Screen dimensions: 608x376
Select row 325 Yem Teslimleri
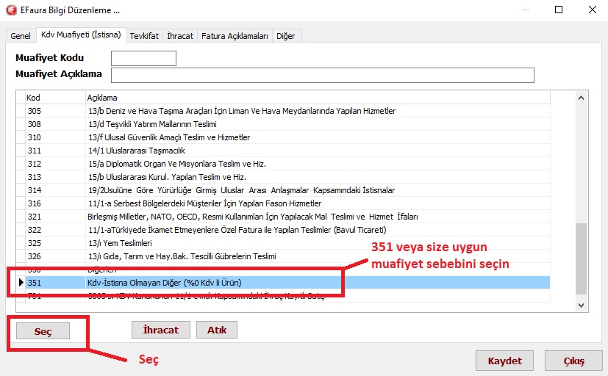tap(119, 243)
